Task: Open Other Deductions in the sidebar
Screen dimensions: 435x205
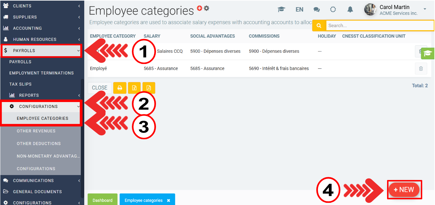Action: pos(39,144)
